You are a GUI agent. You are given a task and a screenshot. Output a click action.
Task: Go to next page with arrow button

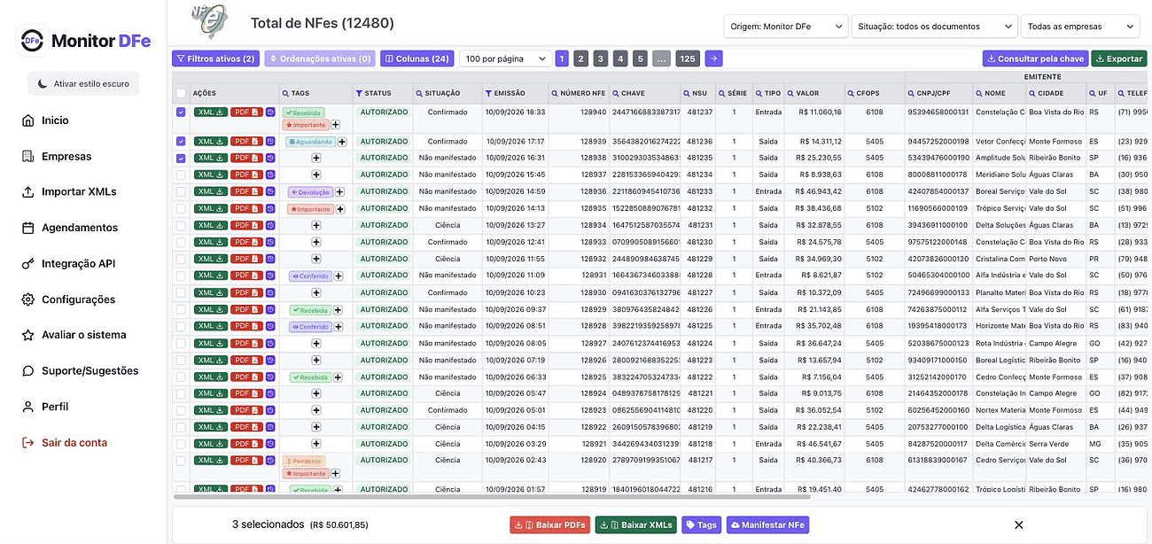[713, 58]
